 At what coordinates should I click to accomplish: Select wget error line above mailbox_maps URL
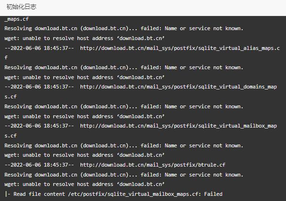click(x=85, y=116)
